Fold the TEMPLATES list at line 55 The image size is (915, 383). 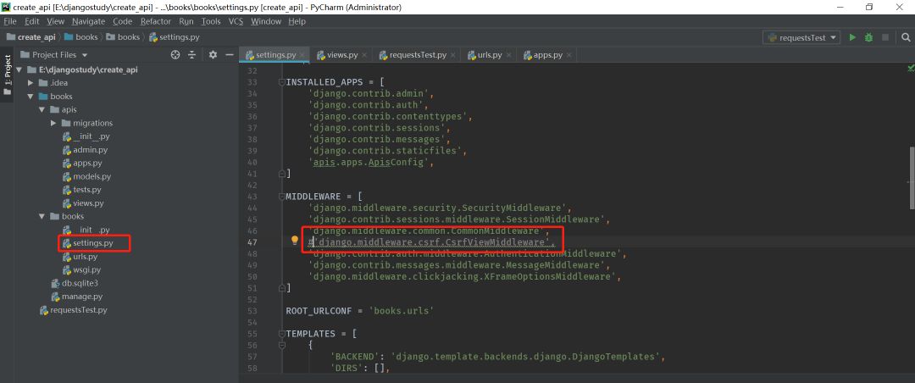[282, 334]
